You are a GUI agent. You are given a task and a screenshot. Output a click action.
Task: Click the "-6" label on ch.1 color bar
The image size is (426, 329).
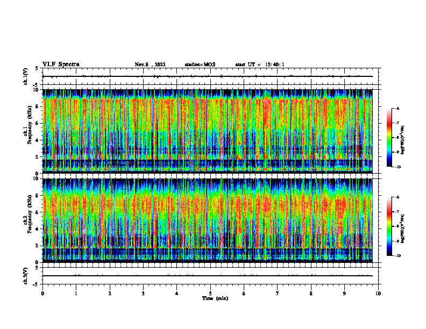click(x=397, y=109)
